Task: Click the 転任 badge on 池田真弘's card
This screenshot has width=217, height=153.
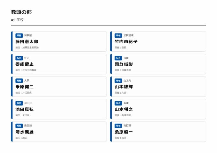Action: point(19,103)
